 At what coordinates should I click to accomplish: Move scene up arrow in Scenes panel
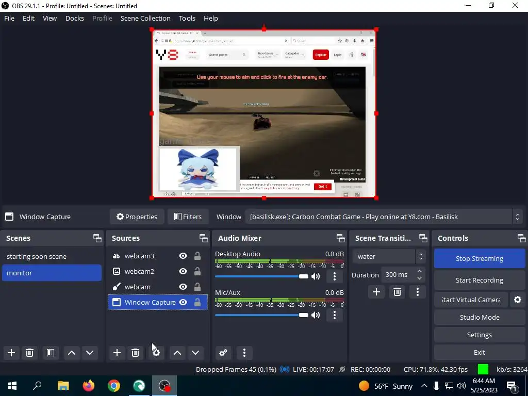(71, 353)
